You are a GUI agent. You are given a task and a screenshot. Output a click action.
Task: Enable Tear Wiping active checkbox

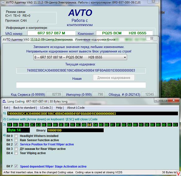[x=16, y=153]
